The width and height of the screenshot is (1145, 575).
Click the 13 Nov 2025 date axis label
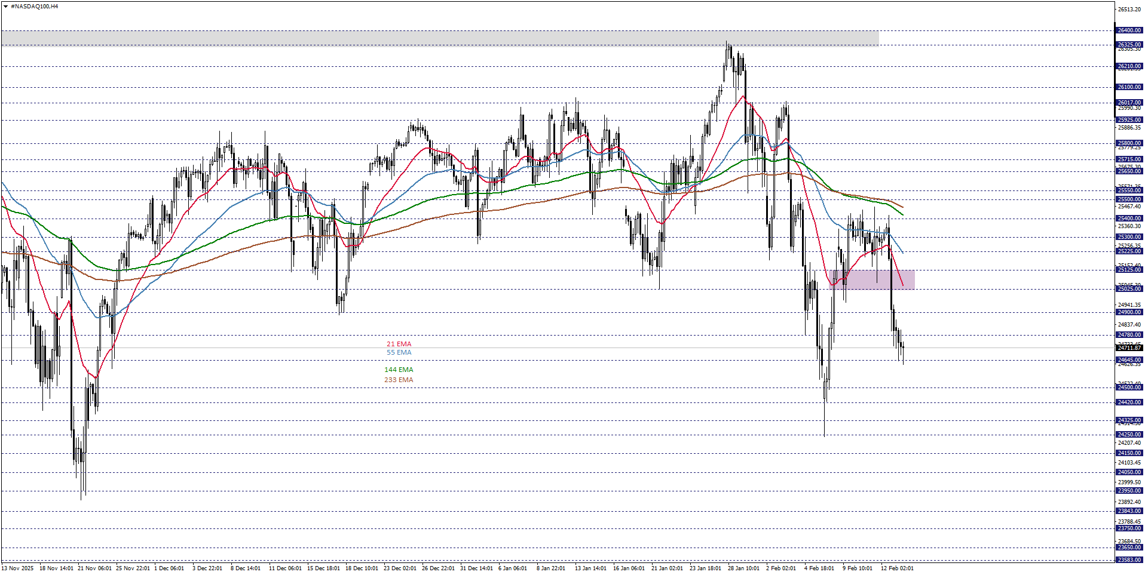point(18,568)
